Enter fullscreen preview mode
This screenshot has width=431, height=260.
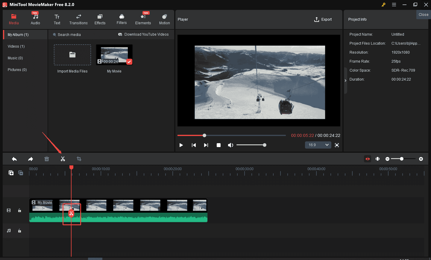click(337, 145)
